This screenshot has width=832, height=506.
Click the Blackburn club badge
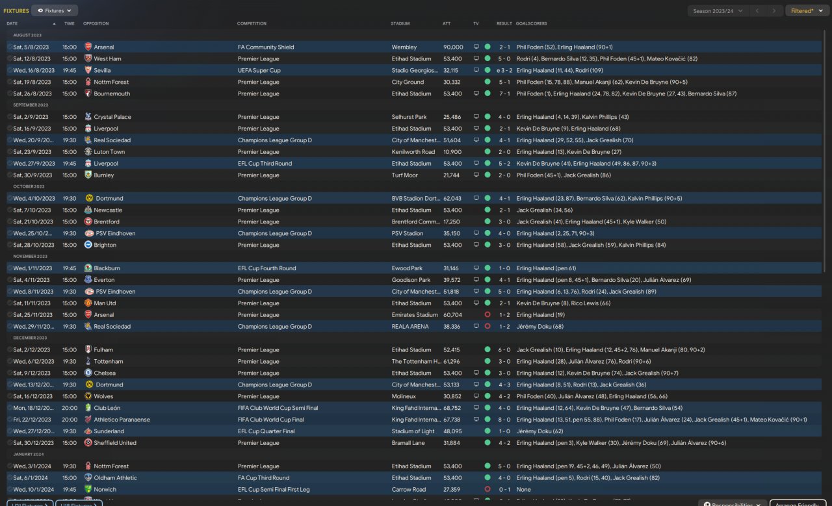pyautogui.click(x=88, y=268)
